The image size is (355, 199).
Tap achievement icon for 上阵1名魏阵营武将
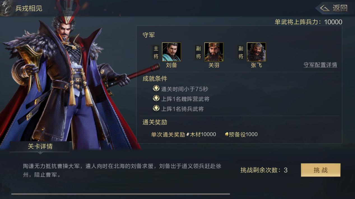pyautogui.click(x=156, y=99)
